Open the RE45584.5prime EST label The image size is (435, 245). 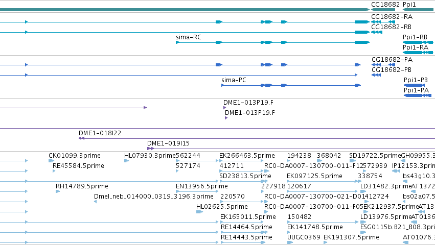78,166
